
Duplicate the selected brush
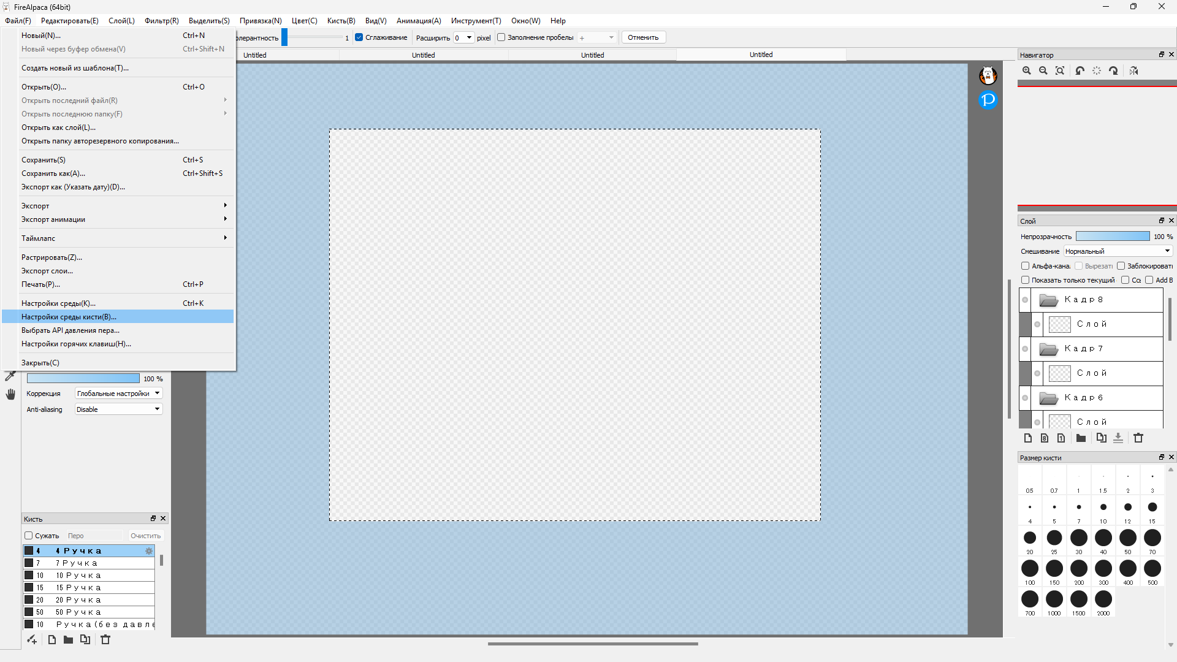pyautogui.click(x=85, y=640)
